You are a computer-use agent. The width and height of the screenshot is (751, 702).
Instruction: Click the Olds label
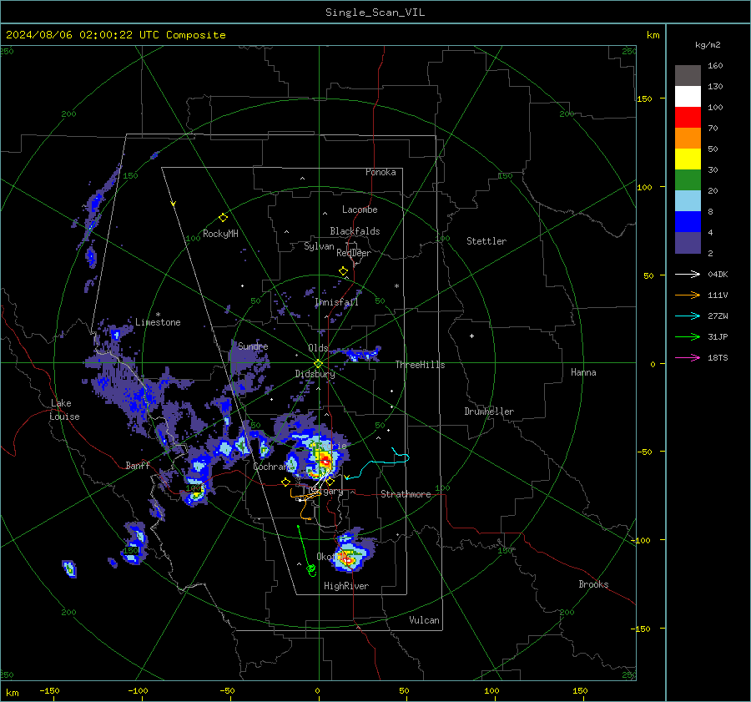(x=318, y=348)
